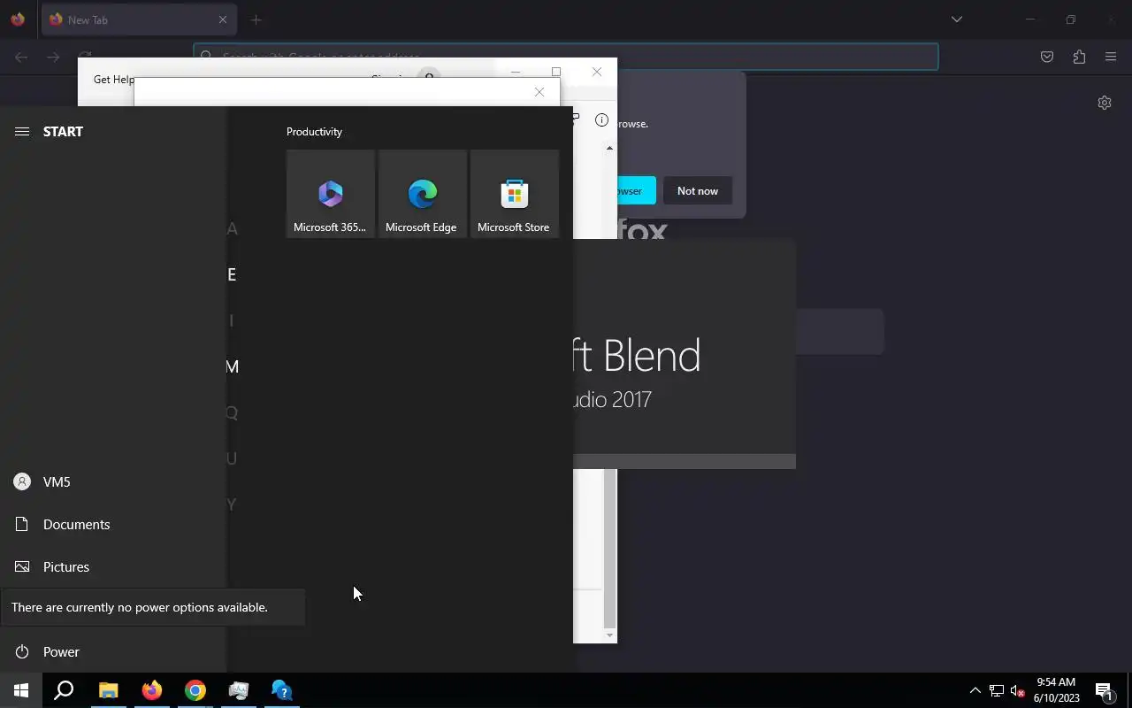Open the notification center icon

coord(1104,690)
